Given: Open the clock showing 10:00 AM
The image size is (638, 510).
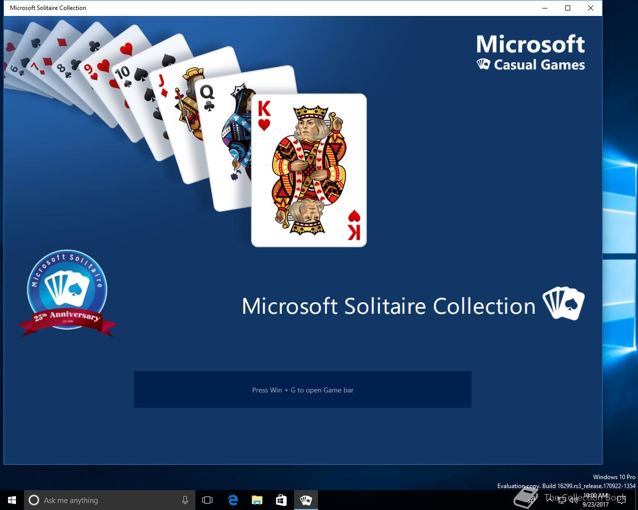Looking at the screenshot, I should 596,500.
